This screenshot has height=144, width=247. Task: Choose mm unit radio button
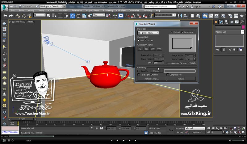(x=139, y=40)
